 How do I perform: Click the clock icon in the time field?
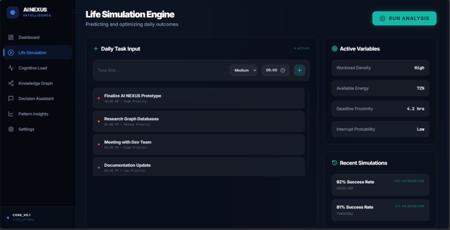coord(283,70)
